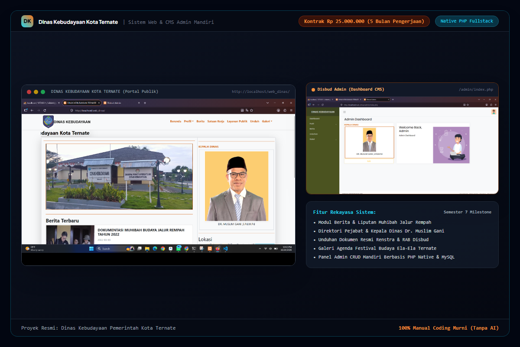Open the Windows Start menu
The height and width of the screenshot is (347, 520).
91,249
